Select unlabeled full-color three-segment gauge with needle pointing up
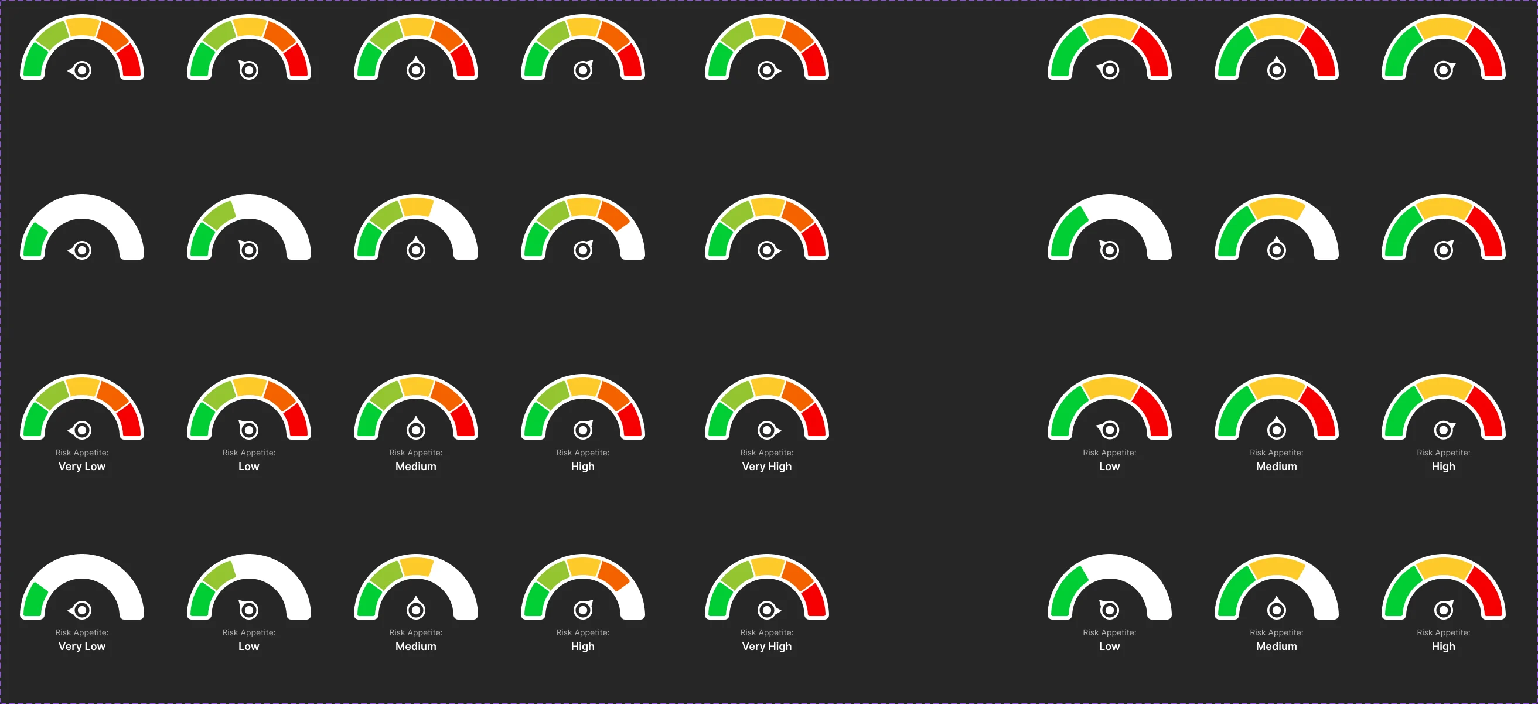The height and width of the screenshot is (704, 1538). click(x=1277, y=47)
